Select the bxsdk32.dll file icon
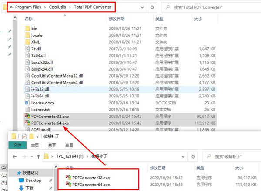The image size is (261, 191). tap(27, 62)
